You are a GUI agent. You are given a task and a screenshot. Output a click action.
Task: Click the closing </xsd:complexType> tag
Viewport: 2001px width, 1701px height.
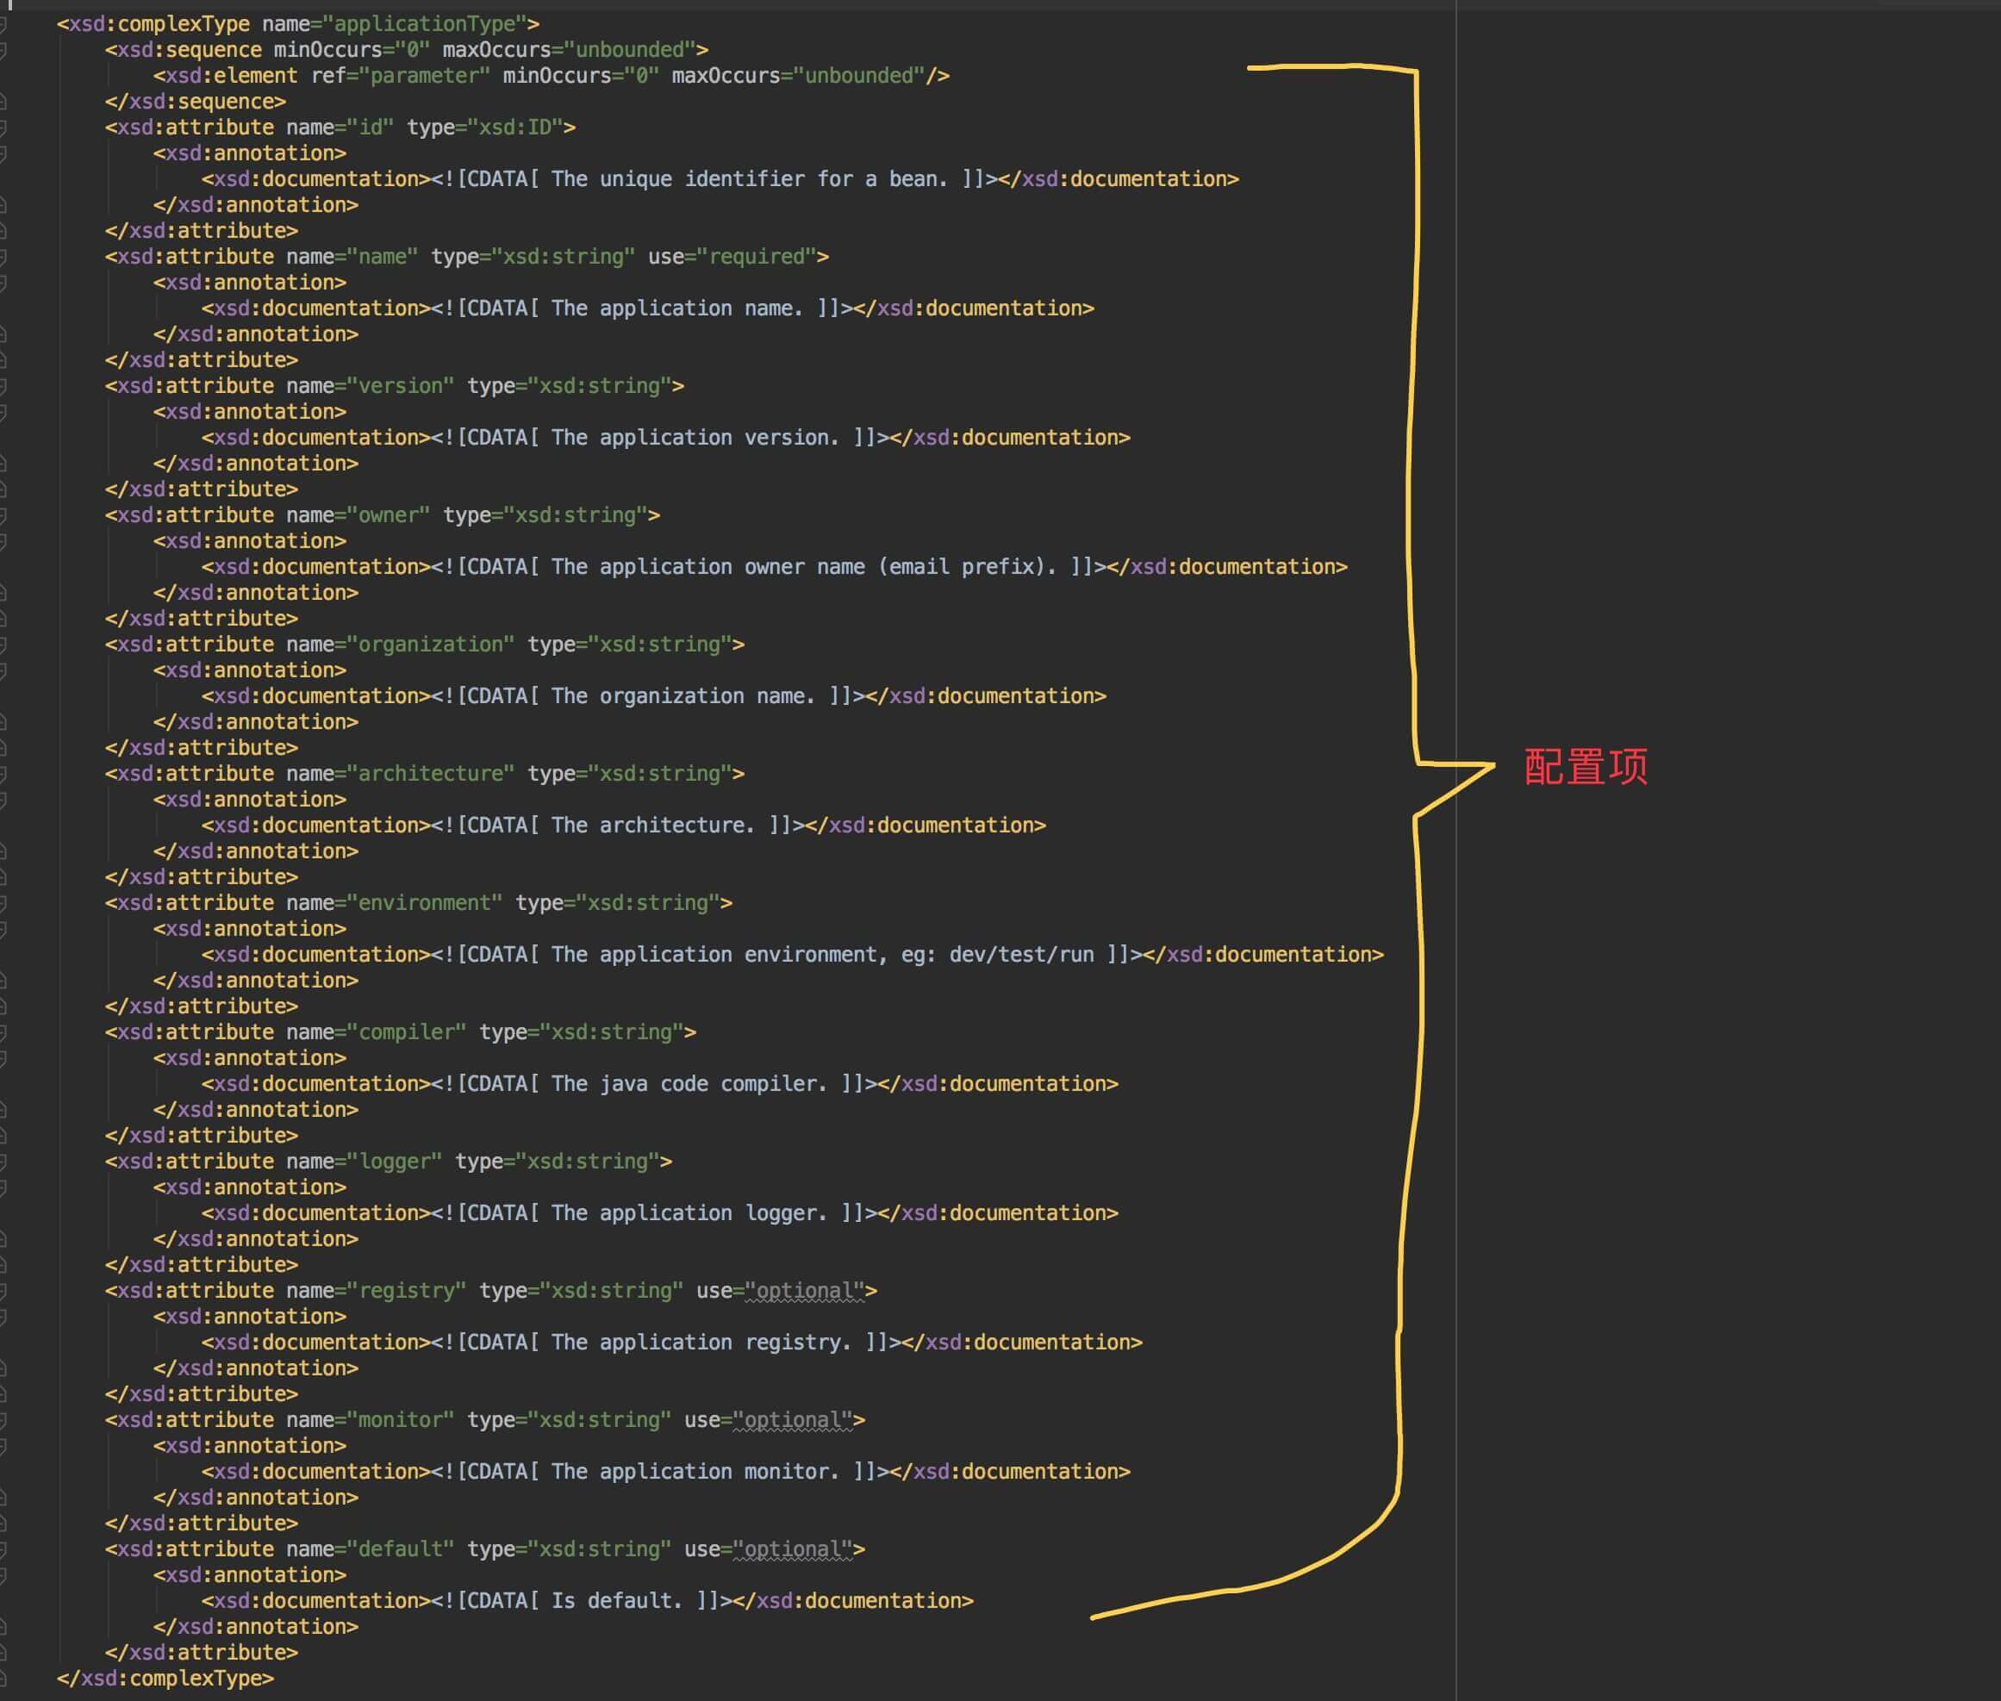[x=165, y=1679]
